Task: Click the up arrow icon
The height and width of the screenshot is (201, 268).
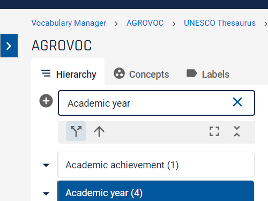Action: [x=99, y=131]
